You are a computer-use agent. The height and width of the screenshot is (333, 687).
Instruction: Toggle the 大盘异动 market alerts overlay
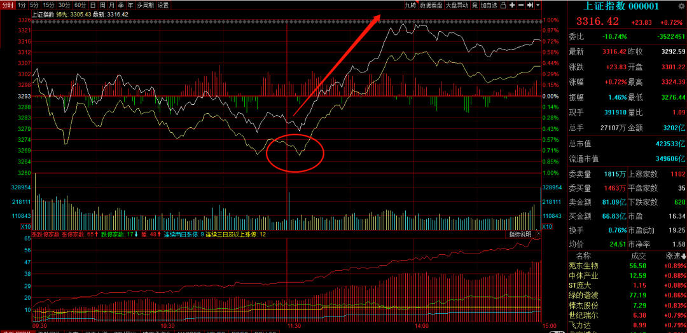tap(456, 5)
